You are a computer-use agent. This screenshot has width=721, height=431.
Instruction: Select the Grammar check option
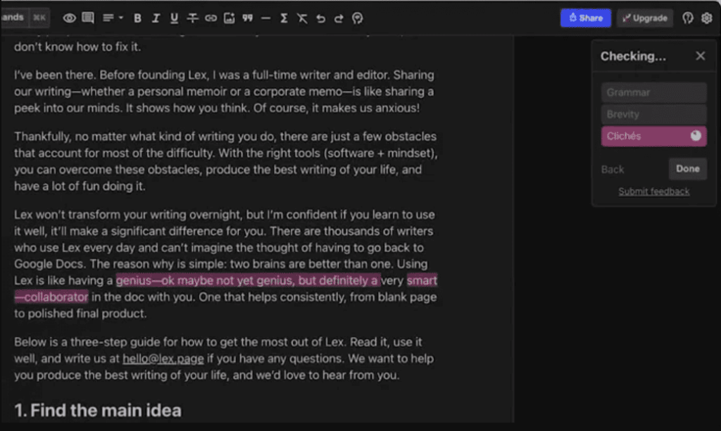click(653, 93)
